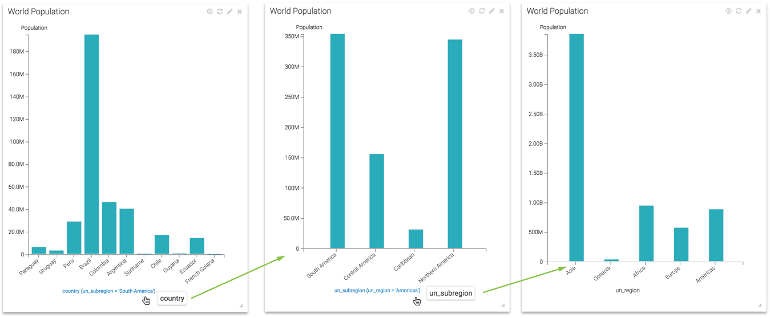This screenshot has height=318, width=770.
Task: Close the middle Americas subregion panel
Action: 502,11
